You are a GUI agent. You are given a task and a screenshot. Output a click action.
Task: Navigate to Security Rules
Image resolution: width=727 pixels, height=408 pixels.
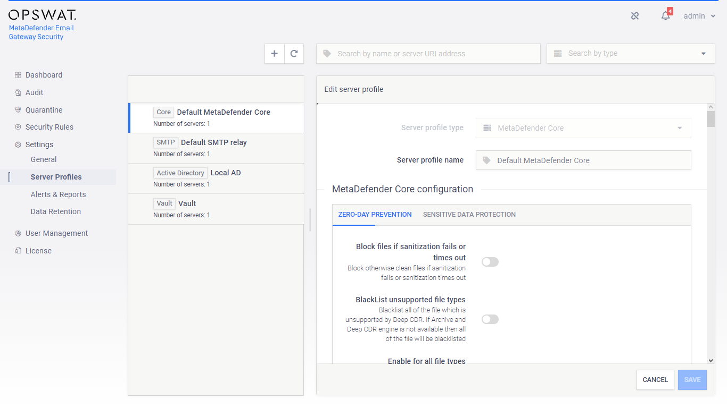(x=49, y=127)
